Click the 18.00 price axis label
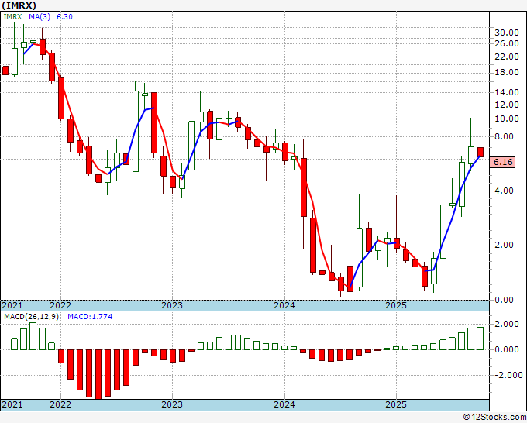 507,72
